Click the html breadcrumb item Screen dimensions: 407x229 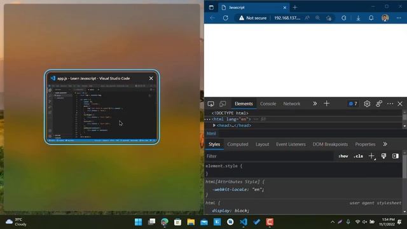pyautogui.click(x=211, y=134)
